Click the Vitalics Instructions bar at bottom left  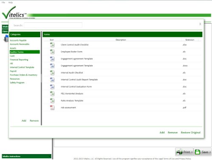click(26, 156)
